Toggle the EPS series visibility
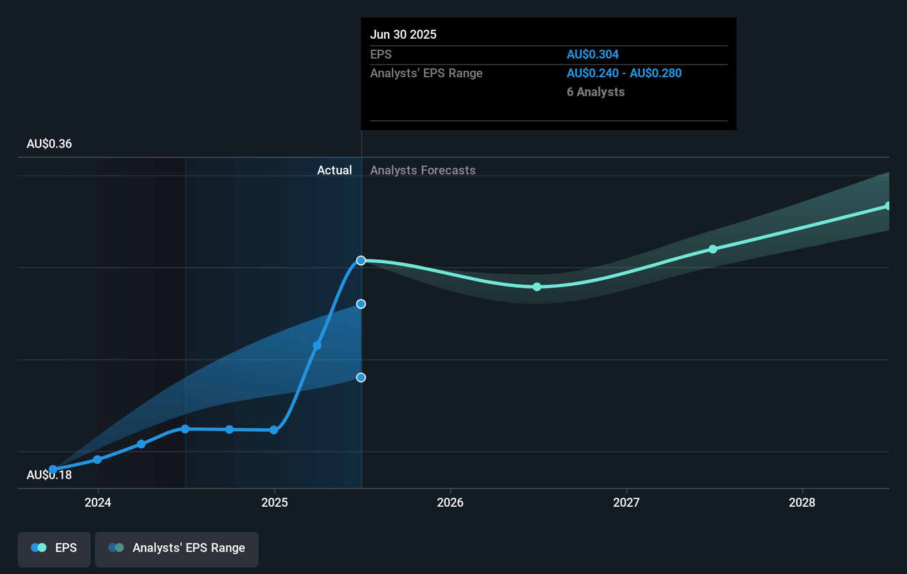The image size is (907, 574). click(54, 549)
